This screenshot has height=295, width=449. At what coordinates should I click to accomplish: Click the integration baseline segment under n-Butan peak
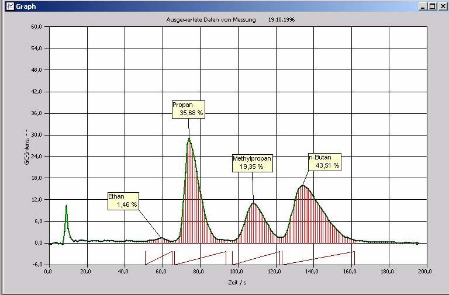(319, 257)
